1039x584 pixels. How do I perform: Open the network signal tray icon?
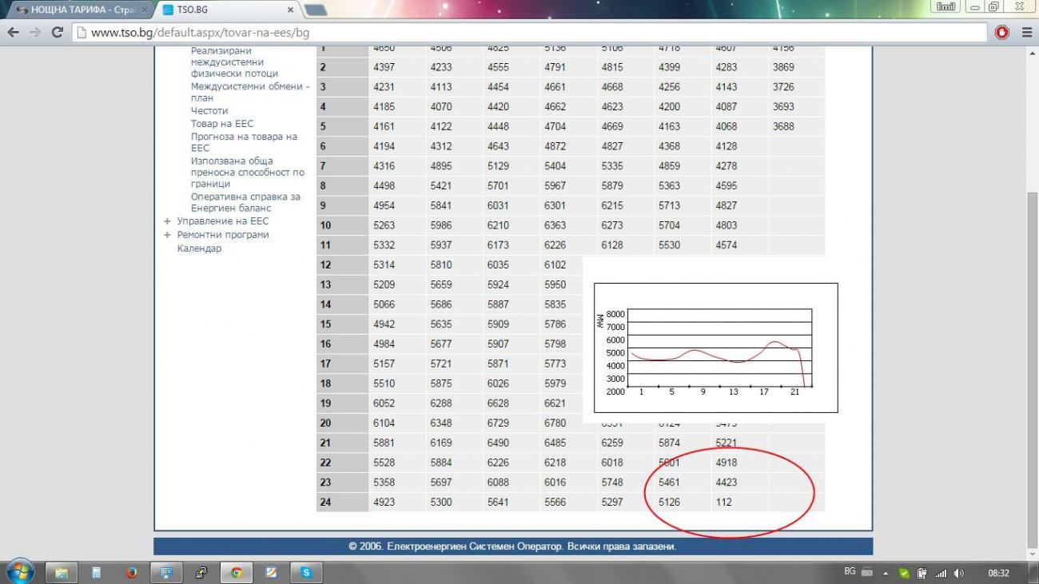(941, 573)
